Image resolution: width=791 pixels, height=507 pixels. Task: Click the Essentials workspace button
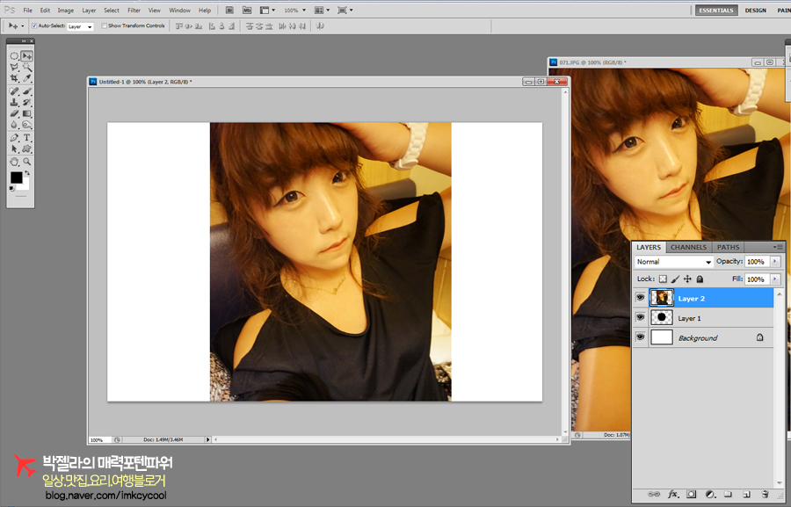pos(716,11)
